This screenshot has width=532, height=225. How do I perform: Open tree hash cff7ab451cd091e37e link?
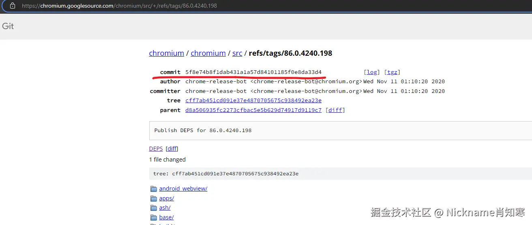tap(253, 101)
